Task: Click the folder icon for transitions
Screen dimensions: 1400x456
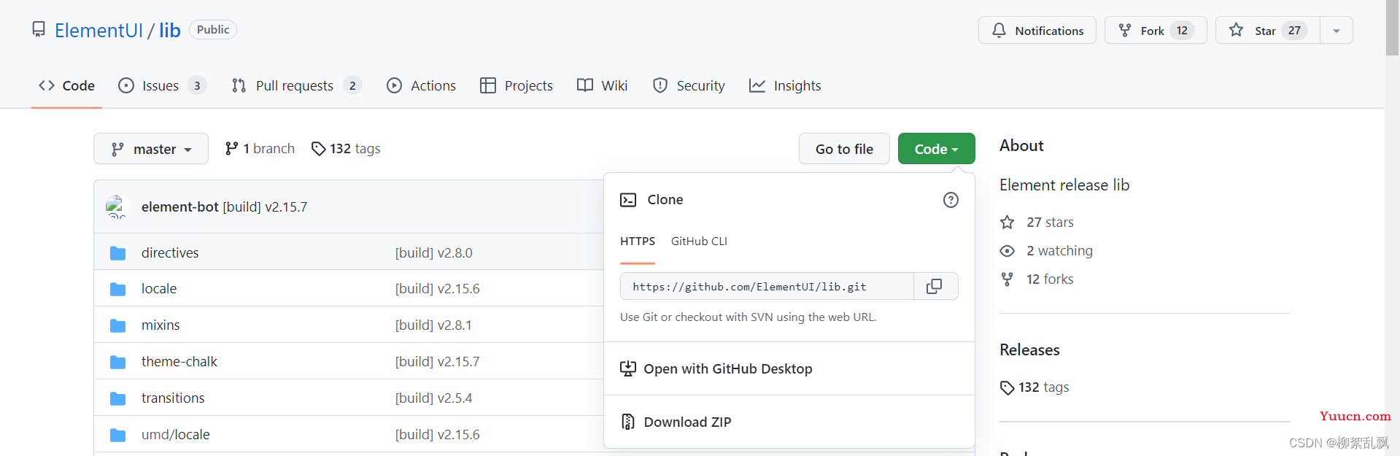Action: pos(117,398)
